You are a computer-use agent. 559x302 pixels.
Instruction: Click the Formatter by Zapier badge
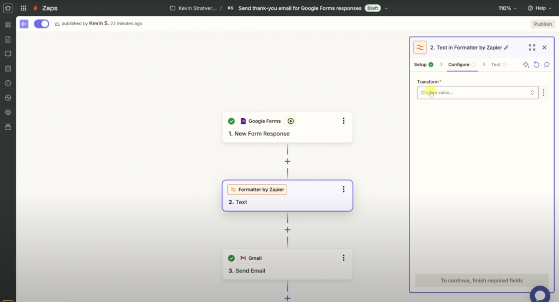[257, 190]
